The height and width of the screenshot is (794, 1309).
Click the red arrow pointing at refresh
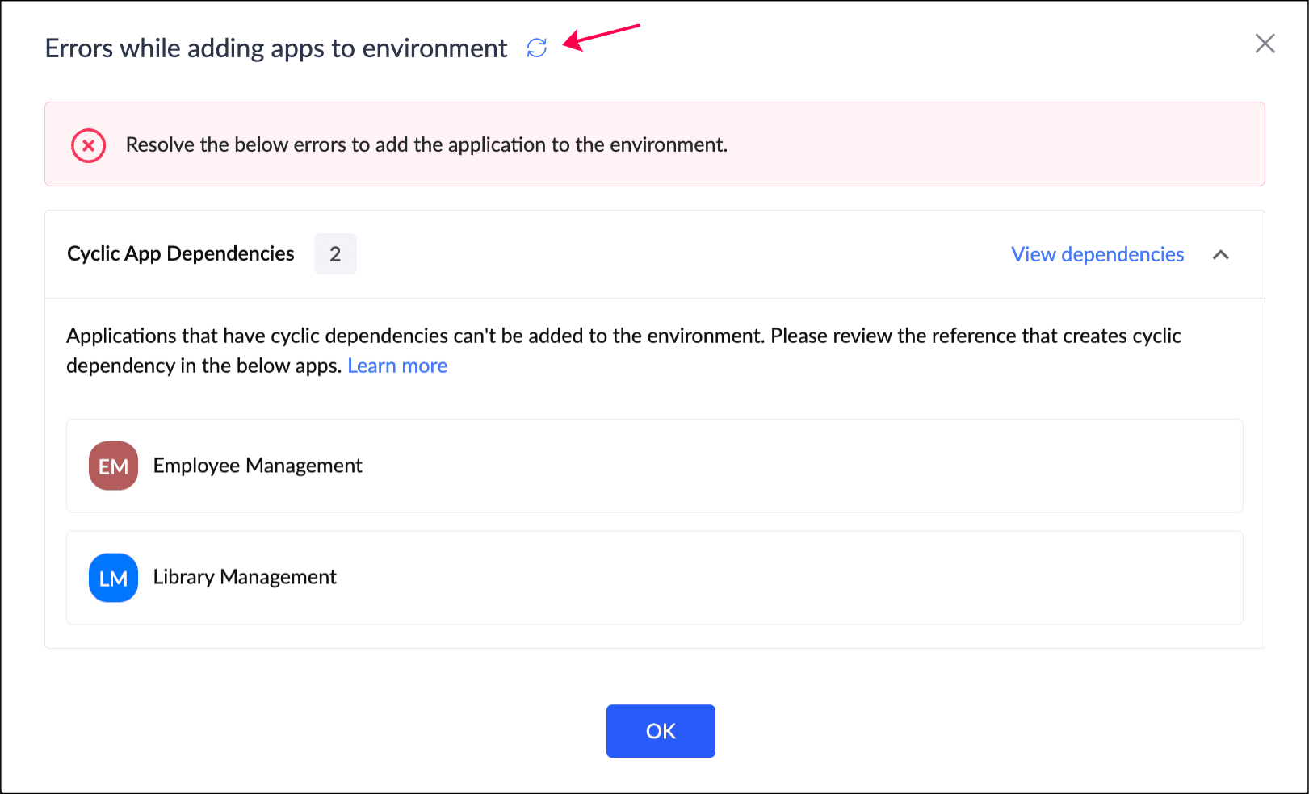[602, 36]
